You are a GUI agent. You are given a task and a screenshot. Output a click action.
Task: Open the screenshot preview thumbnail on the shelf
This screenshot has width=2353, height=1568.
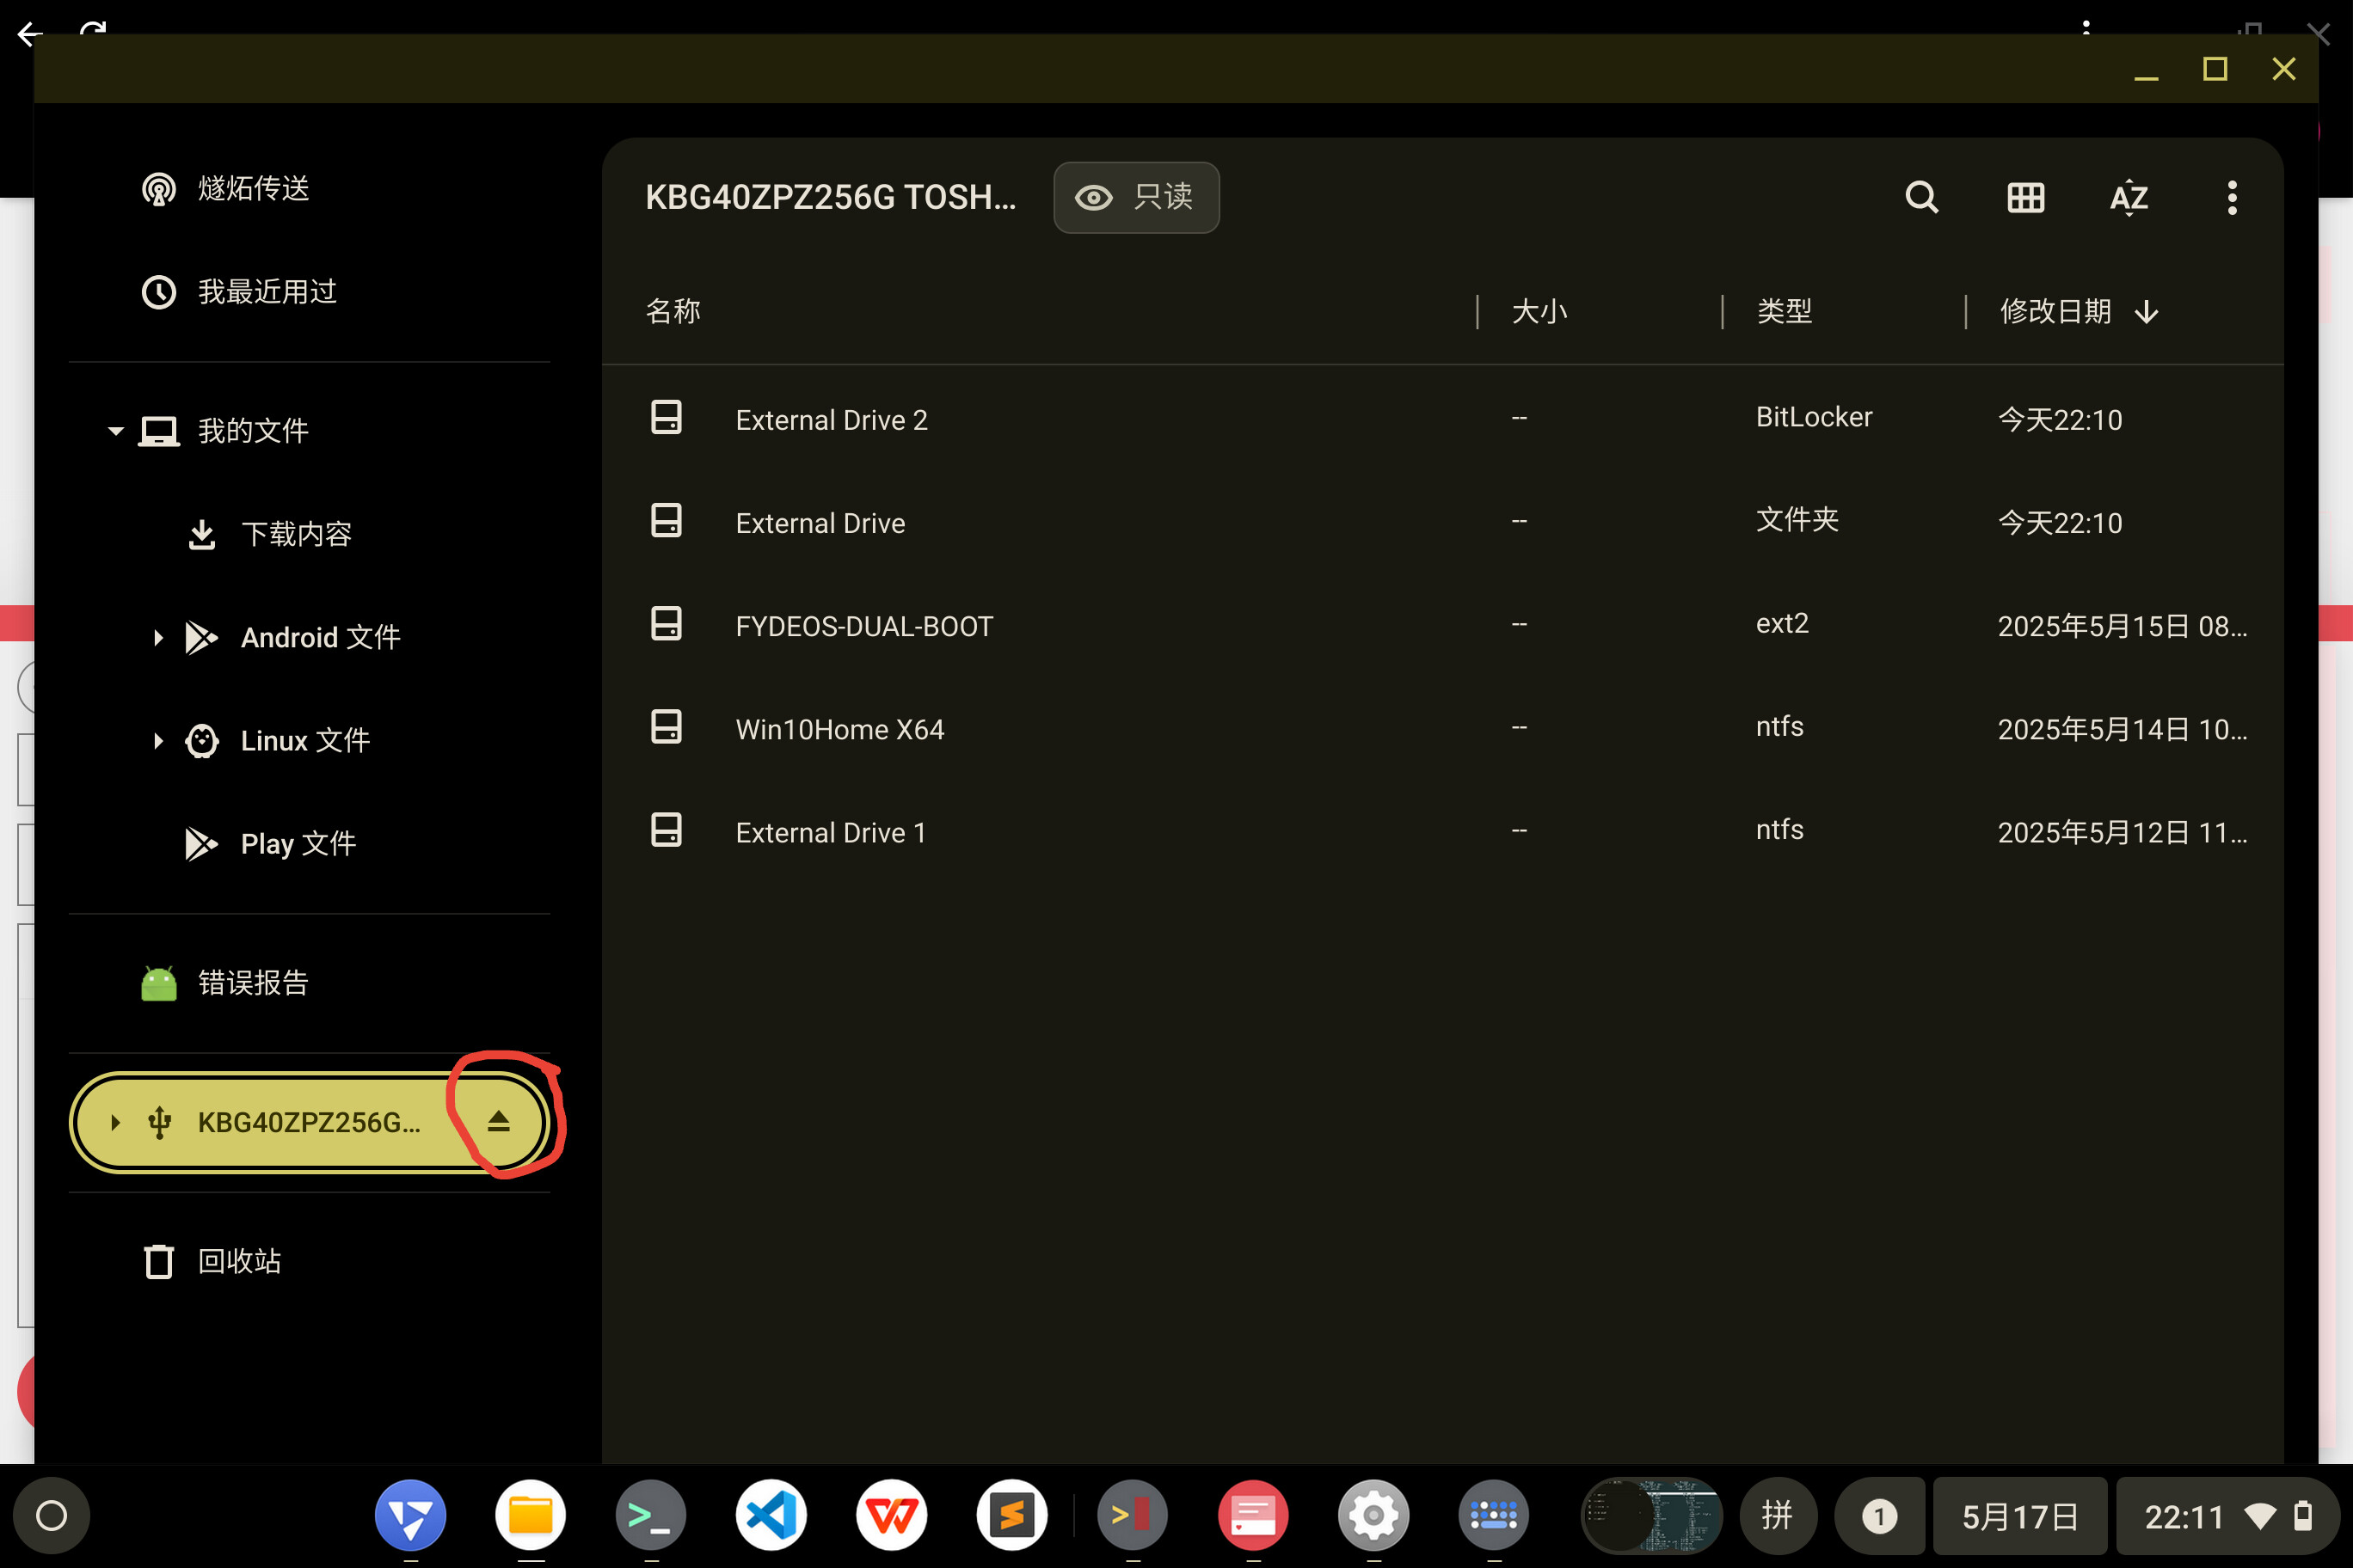pyautogui.click(x=1652, y=1516)
